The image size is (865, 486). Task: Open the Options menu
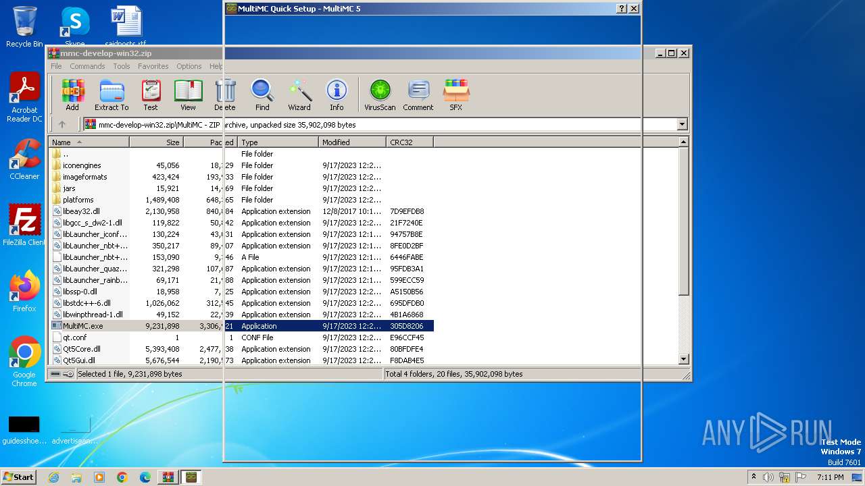tap(189, 66)
